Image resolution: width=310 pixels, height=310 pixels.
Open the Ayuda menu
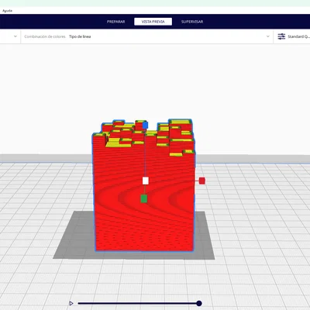click(x=7, y=11)
